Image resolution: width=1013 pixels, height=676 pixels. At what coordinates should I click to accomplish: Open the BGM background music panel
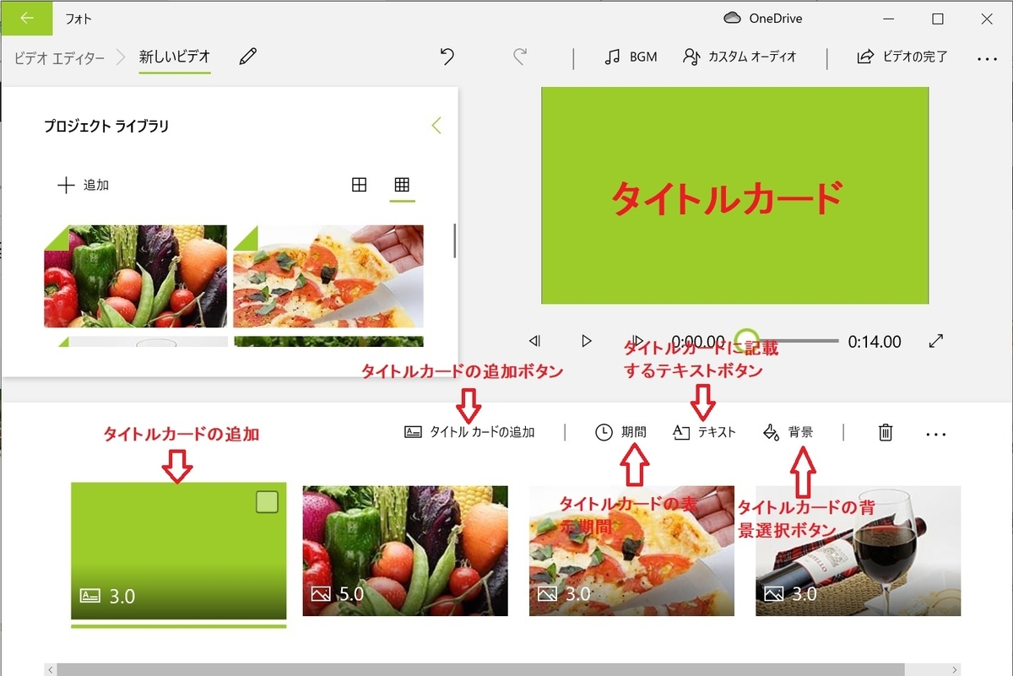(630, 57)
